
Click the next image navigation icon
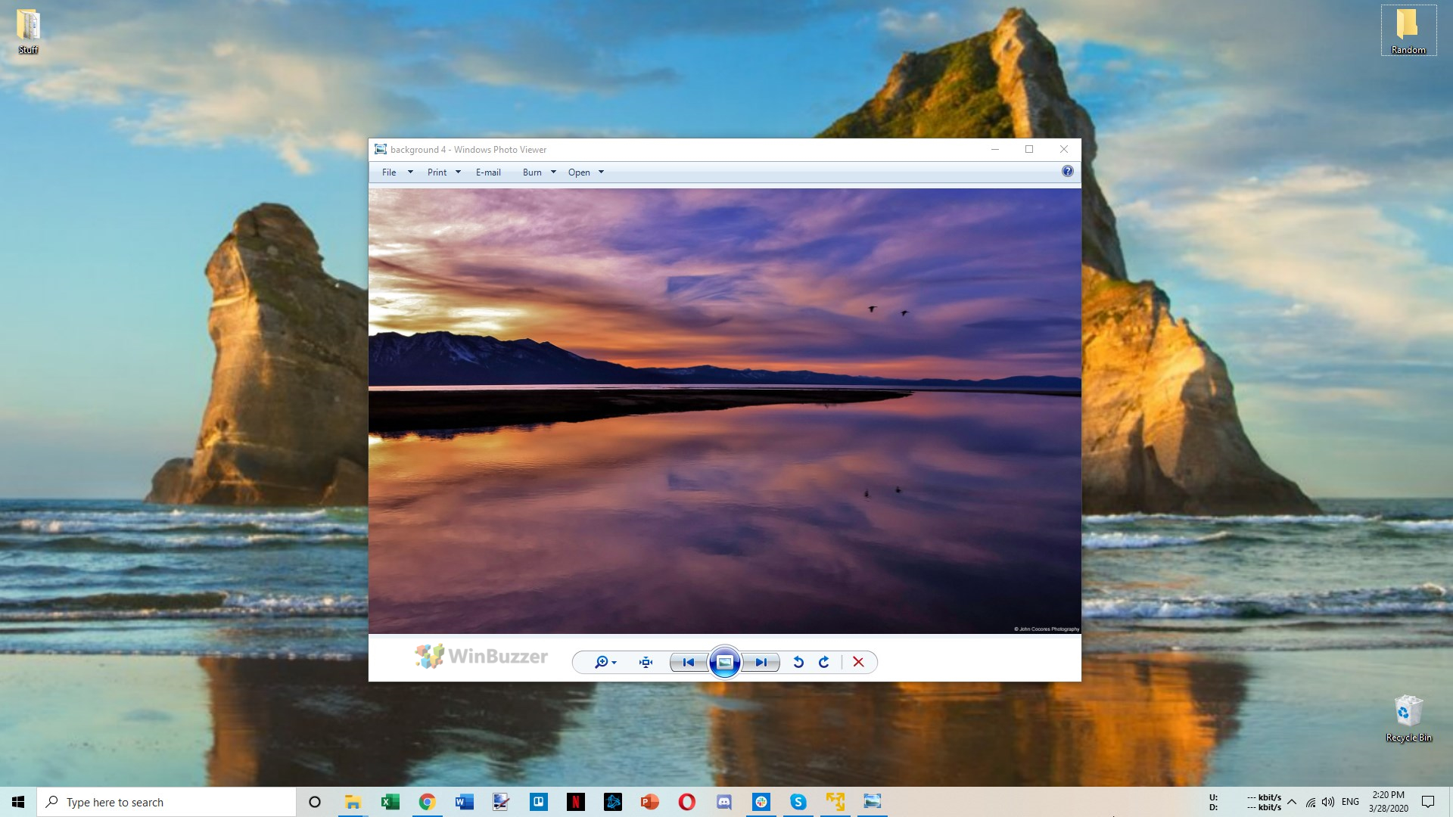click(x=761, y=661)
